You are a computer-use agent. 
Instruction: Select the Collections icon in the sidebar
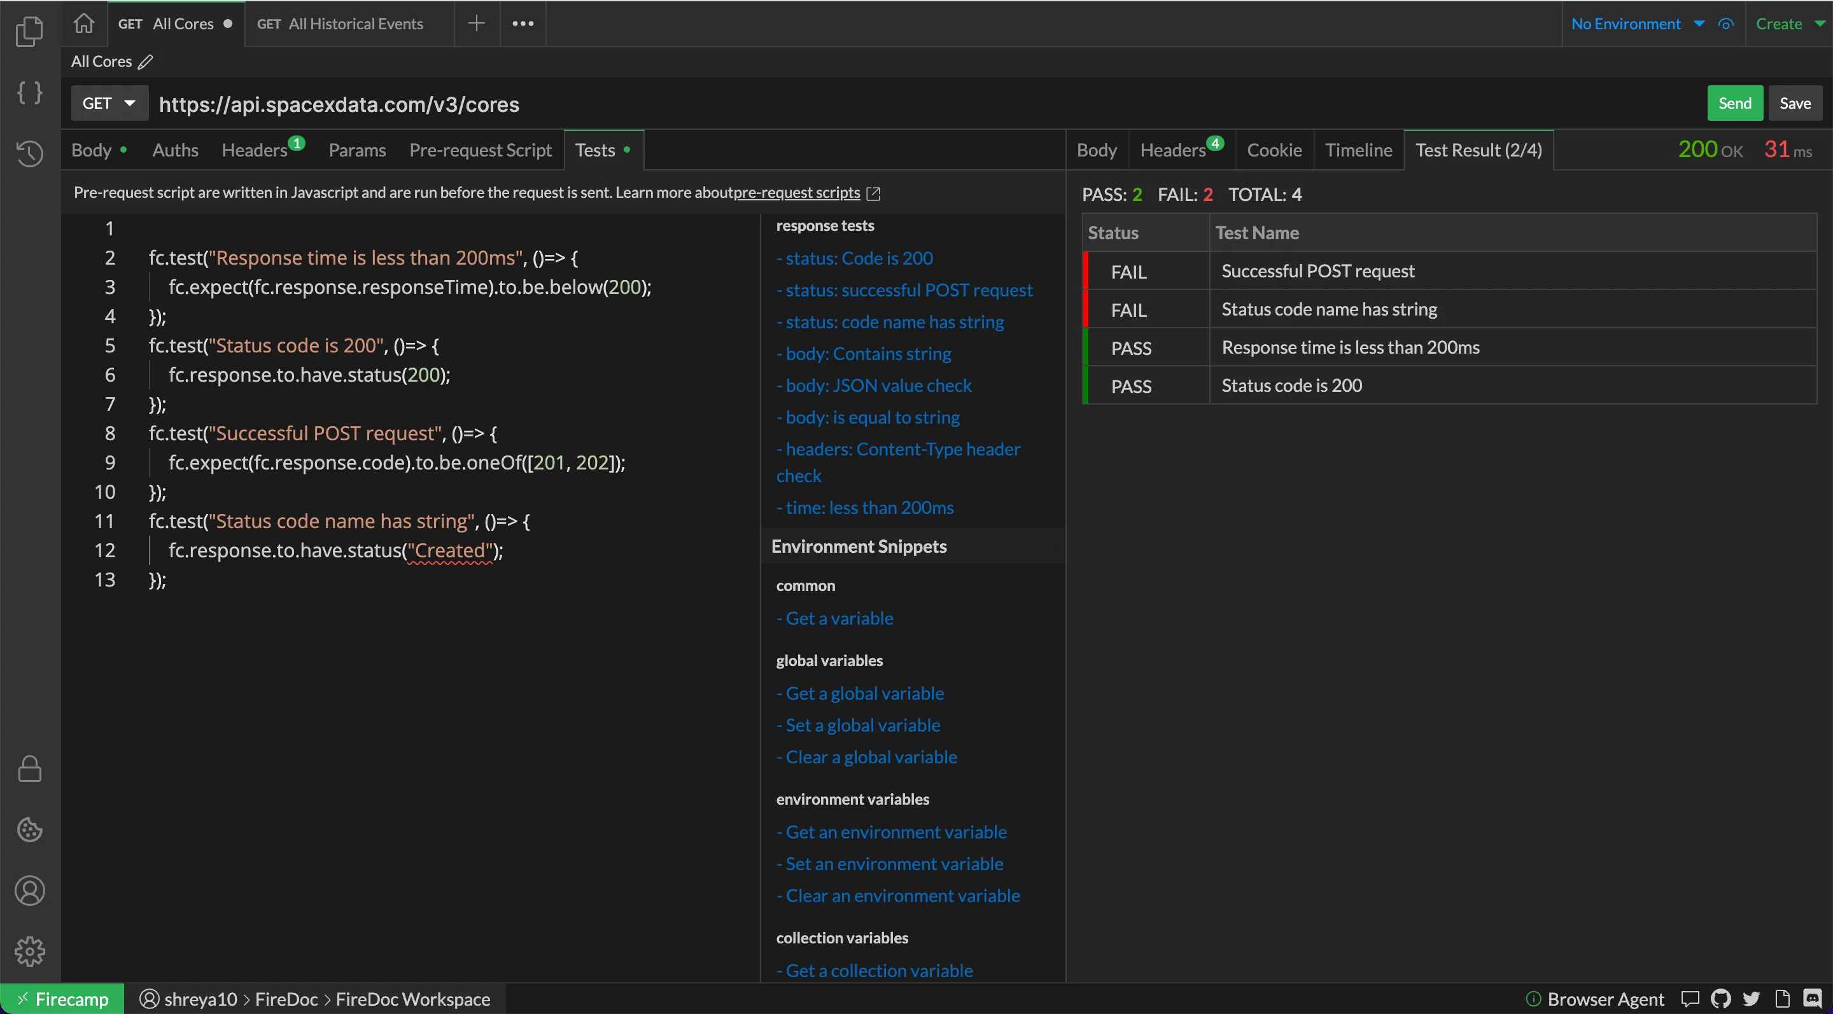point(30,31)
